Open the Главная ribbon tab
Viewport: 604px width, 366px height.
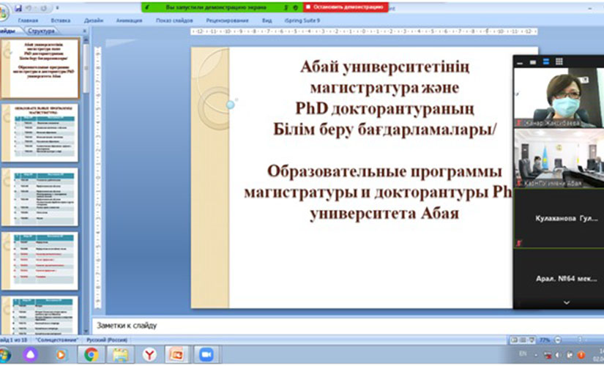tap(28, 20)
